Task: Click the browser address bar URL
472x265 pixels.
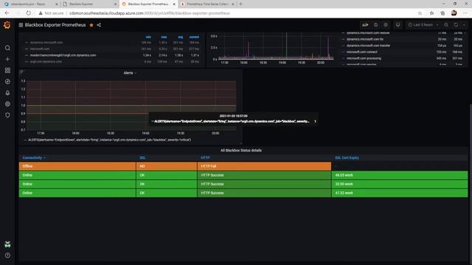Action: click(x=150, y=13)
